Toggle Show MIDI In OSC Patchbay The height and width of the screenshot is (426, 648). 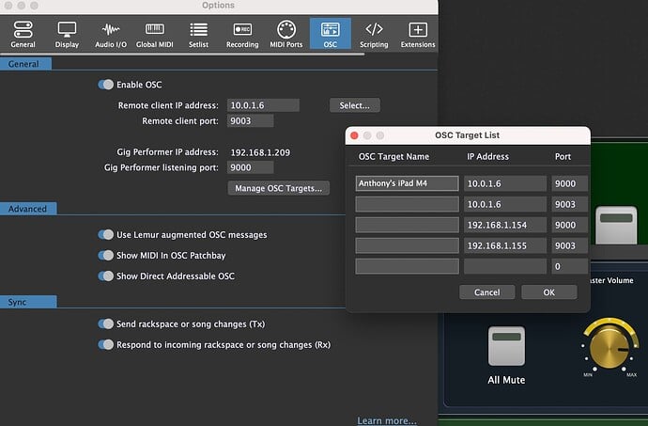pos(106,255)
